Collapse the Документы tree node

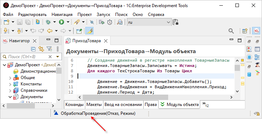click(x=10, y=97)
